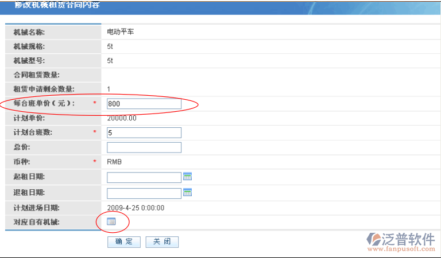Select the 电动平车 machine name value
The width and height of the screenshot is (441, 258).
121,32
